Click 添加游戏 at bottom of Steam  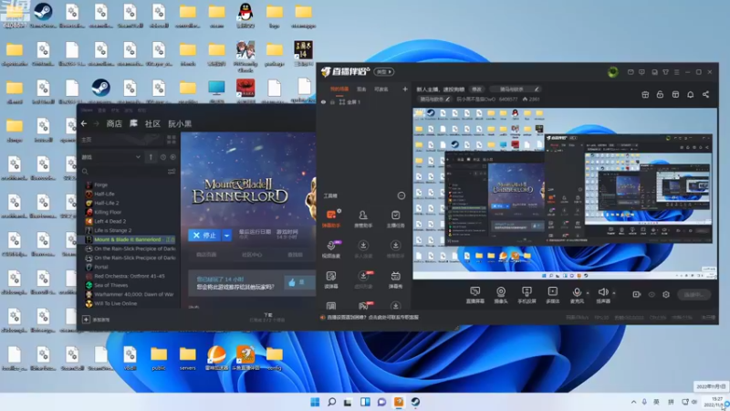[97, 320]
